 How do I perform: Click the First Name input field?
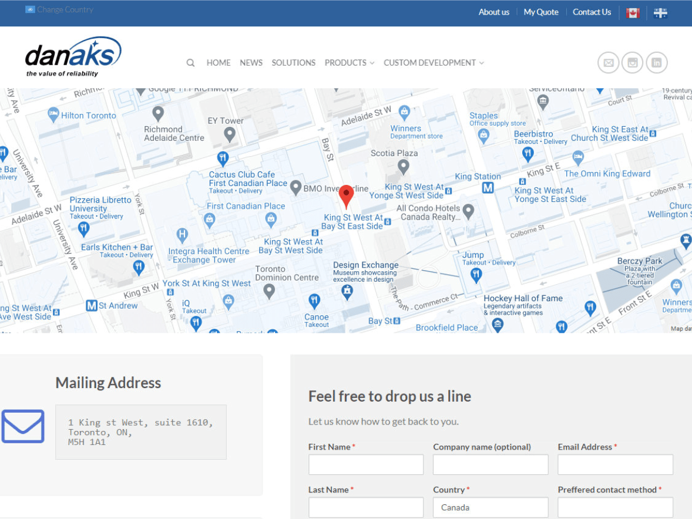pyautogui.click(x=365, y=464)
